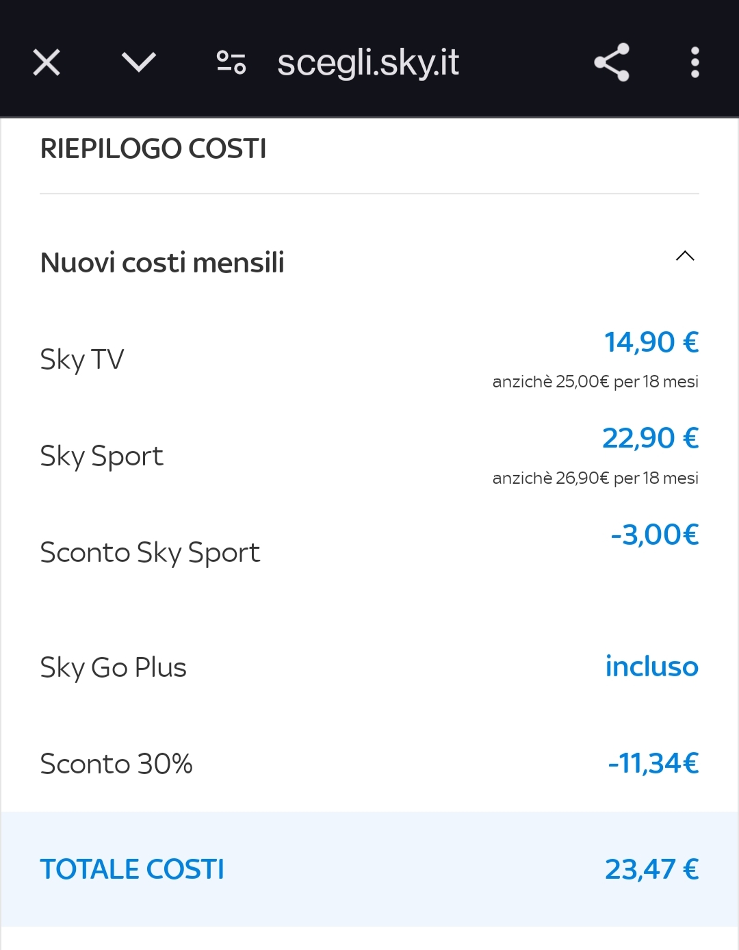Tap the 14,90 € Sky TV price
This screenshot has height=950, width=739.
(651, 342)
